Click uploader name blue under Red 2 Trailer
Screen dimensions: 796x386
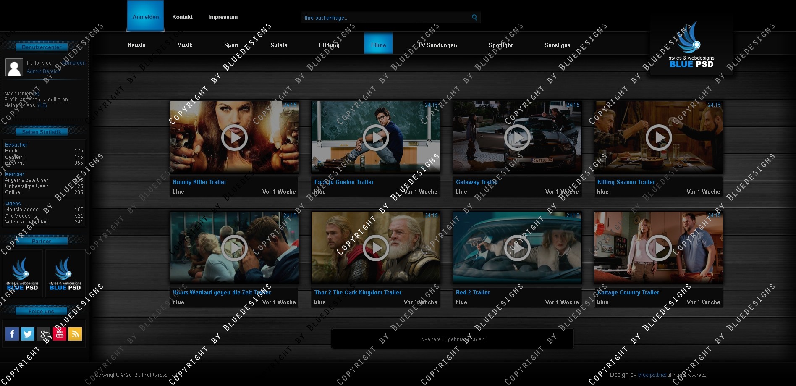click(x=461, y=302)
